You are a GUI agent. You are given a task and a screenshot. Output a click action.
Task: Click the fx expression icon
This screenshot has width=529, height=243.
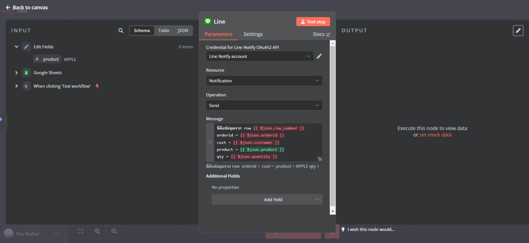point(210,142)
